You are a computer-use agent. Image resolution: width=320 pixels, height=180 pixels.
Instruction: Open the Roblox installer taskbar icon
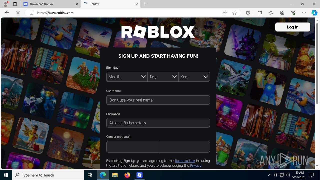point(139,175)
